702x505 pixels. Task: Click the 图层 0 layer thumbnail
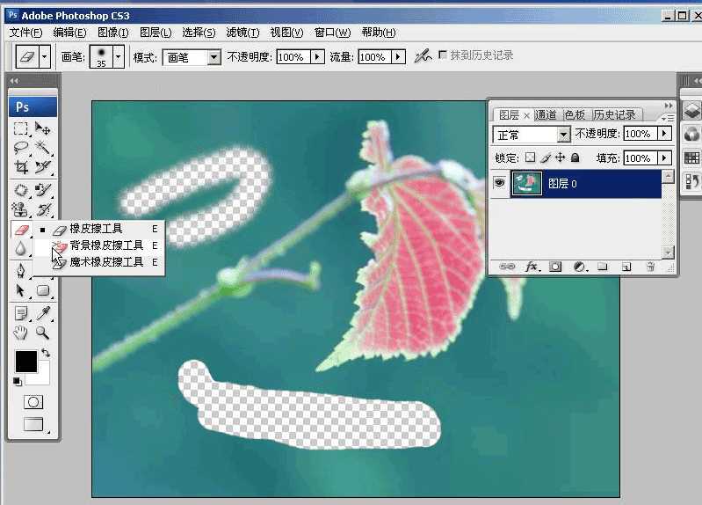pyautogui.click(x=527, y=183)
